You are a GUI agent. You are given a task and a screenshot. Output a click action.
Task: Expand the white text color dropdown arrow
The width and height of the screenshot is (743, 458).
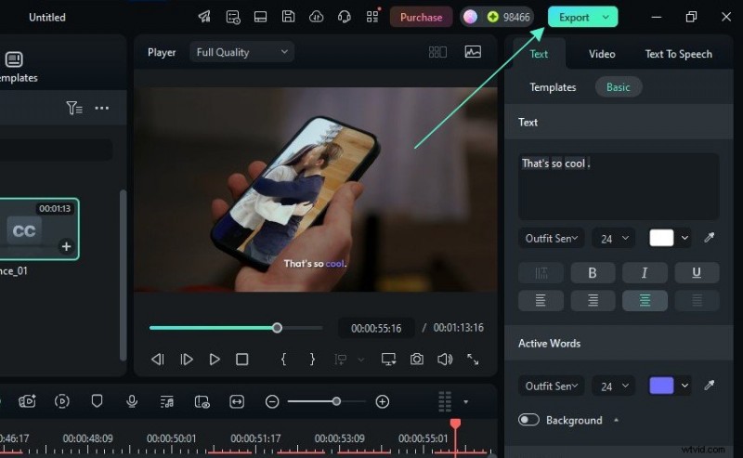tap(684, 238)
